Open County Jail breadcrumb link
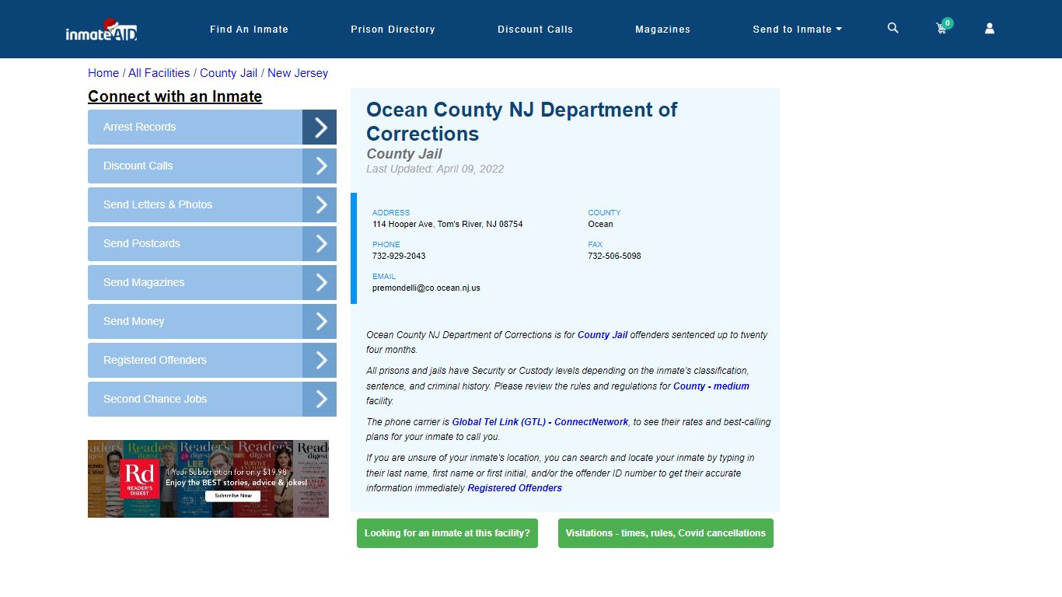The image size is (1062, 597). [x=229, y=73]
